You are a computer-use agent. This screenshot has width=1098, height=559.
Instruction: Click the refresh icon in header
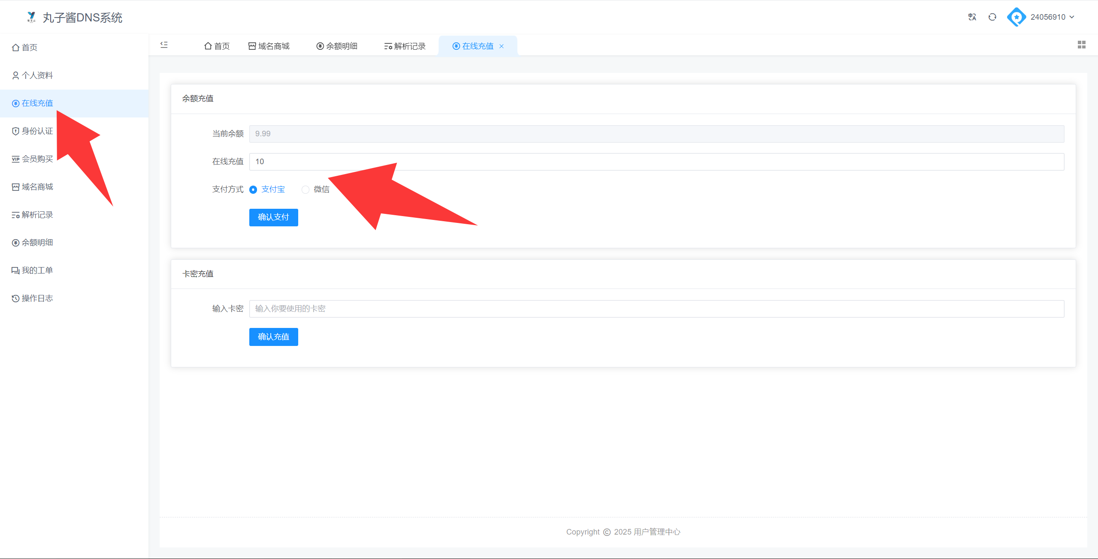pos(992,17)
